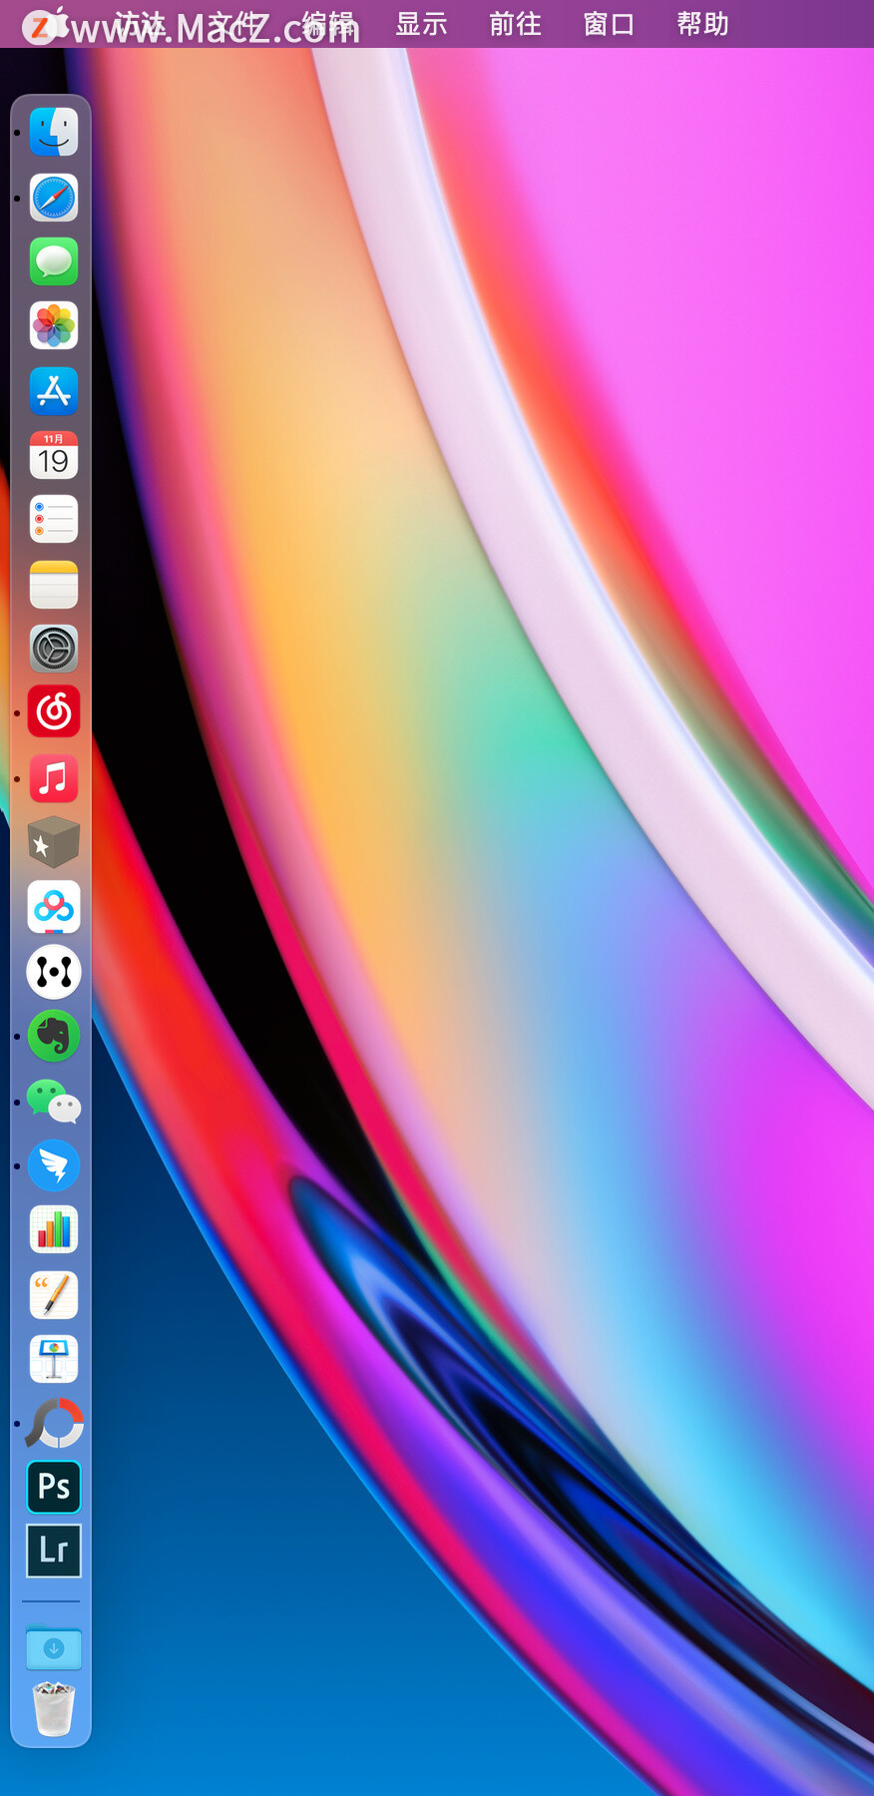Launch Safari browser
Screen dimensions: 874x1796
(x=54, y=198)
